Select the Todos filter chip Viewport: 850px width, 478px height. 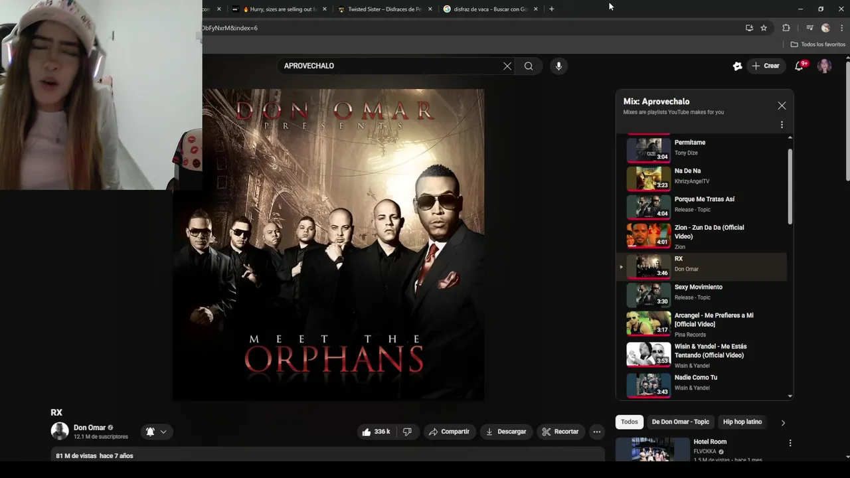point(630,422)
